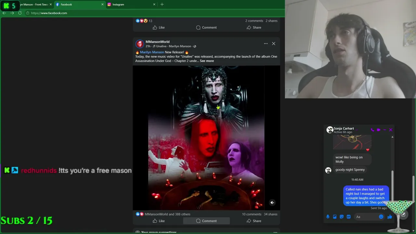This screenshot has height=234, width=416.
Task: Close the Marilyn Manson Front Toward tab
Action: [x=51, y=5]
